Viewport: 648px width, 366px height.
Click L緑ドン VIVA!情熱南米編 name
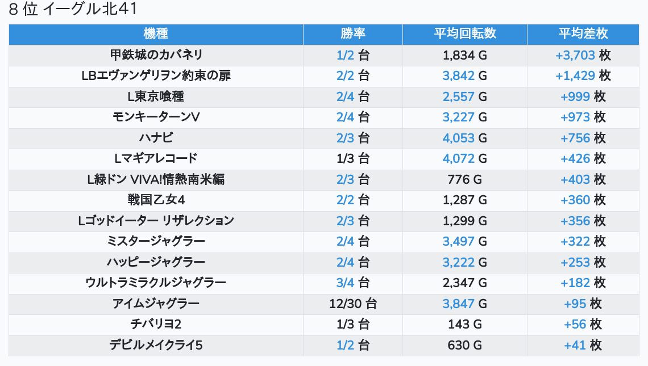[156, 179]
